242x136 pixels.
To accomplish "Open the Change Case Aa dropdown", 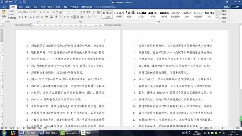I will (48, 12).
